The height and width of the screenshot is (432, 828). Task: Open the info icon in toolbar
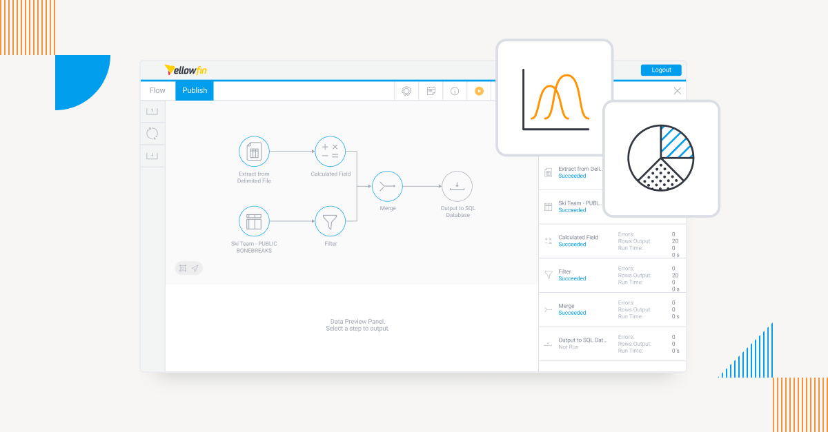(x=455, y=91)
